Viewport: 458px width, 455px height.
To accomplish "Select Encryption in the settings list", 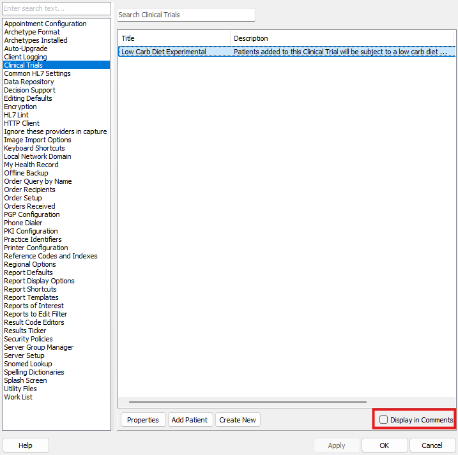I will tap(20, 107).
